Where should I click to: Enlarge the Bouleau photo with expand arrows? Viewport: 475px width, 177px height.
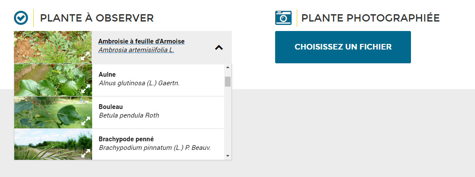pos(86,121)
